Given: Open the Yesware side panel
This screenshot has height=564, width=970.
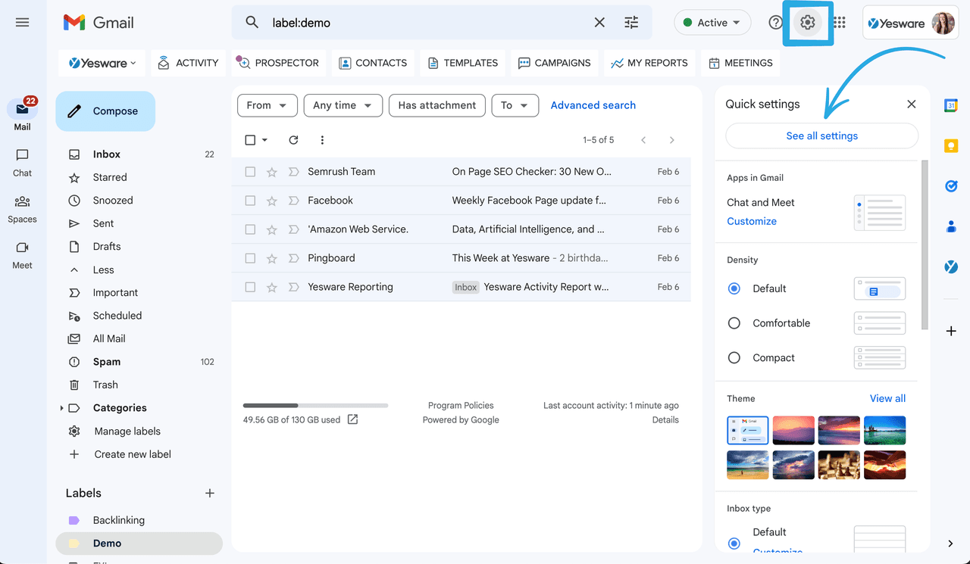Looking at the screenshot, I should pos(951,266).
